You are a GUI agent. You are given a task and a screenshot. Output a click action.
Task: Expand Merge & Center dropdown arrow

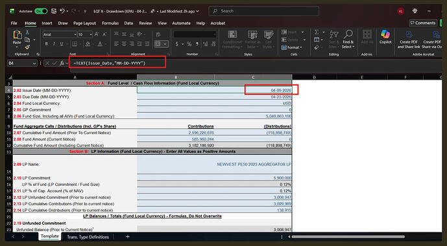(x=165, y=44)
